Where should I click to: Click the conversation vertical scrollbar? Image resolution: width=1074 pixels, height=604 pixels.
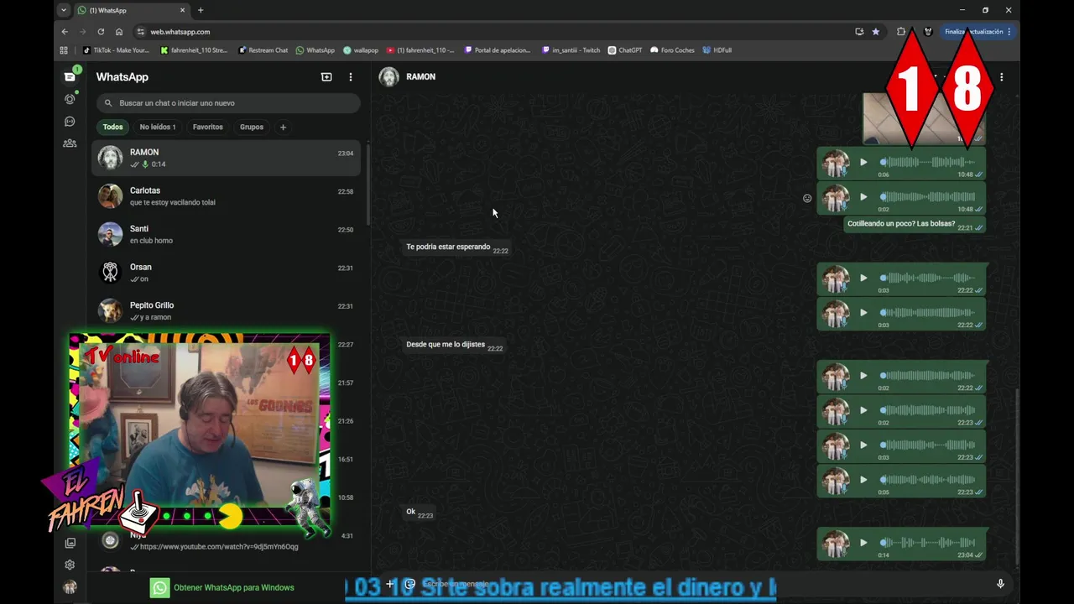click(x=1016, y=478)
